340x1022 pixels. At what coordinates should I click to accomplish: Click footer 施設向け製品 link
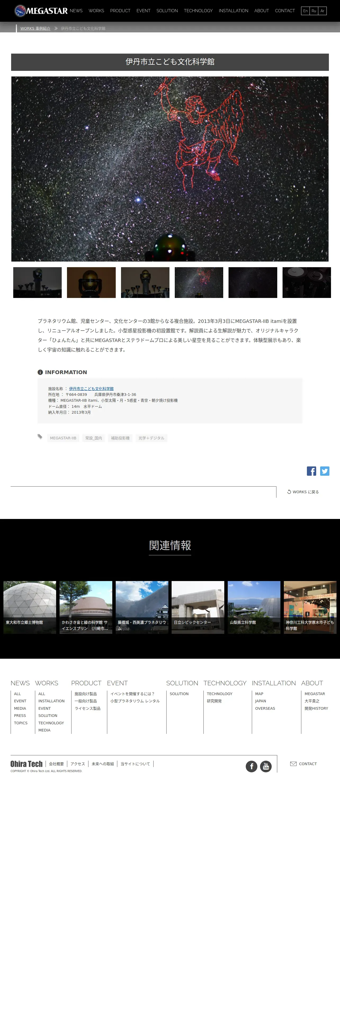(86, 694)
